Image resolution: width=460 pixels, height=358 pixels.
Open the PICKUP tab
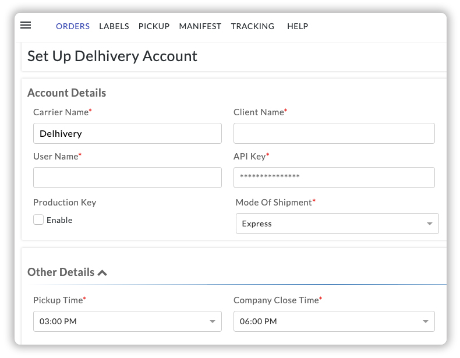click(x=154, y=26)
